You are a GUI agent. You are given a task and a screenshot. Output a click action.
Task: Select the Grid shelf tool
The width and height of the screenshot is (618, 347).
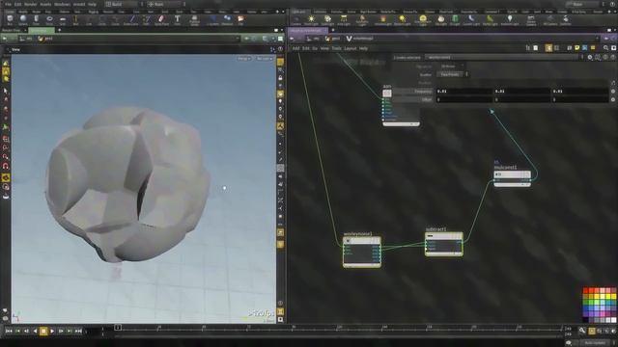(63, 19)
